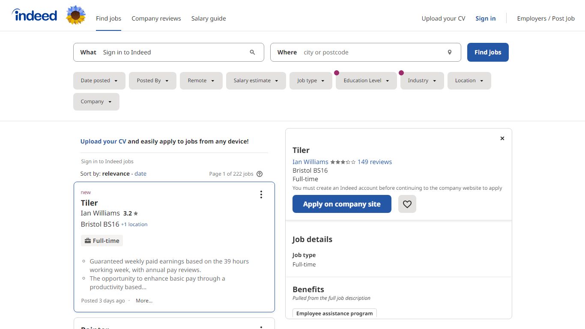This screenshot has width=585, height=329.
Task: Click the Benefits heading
Action: click(308, 290)
